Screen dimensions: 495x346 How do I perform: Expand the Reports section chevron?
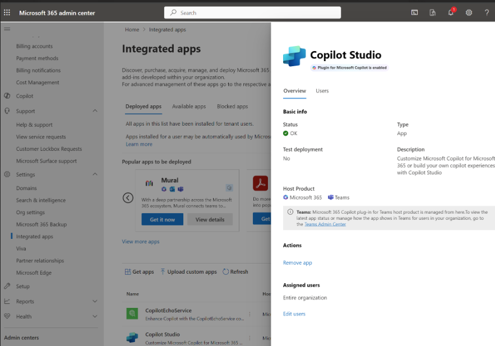tap(95, 301)
